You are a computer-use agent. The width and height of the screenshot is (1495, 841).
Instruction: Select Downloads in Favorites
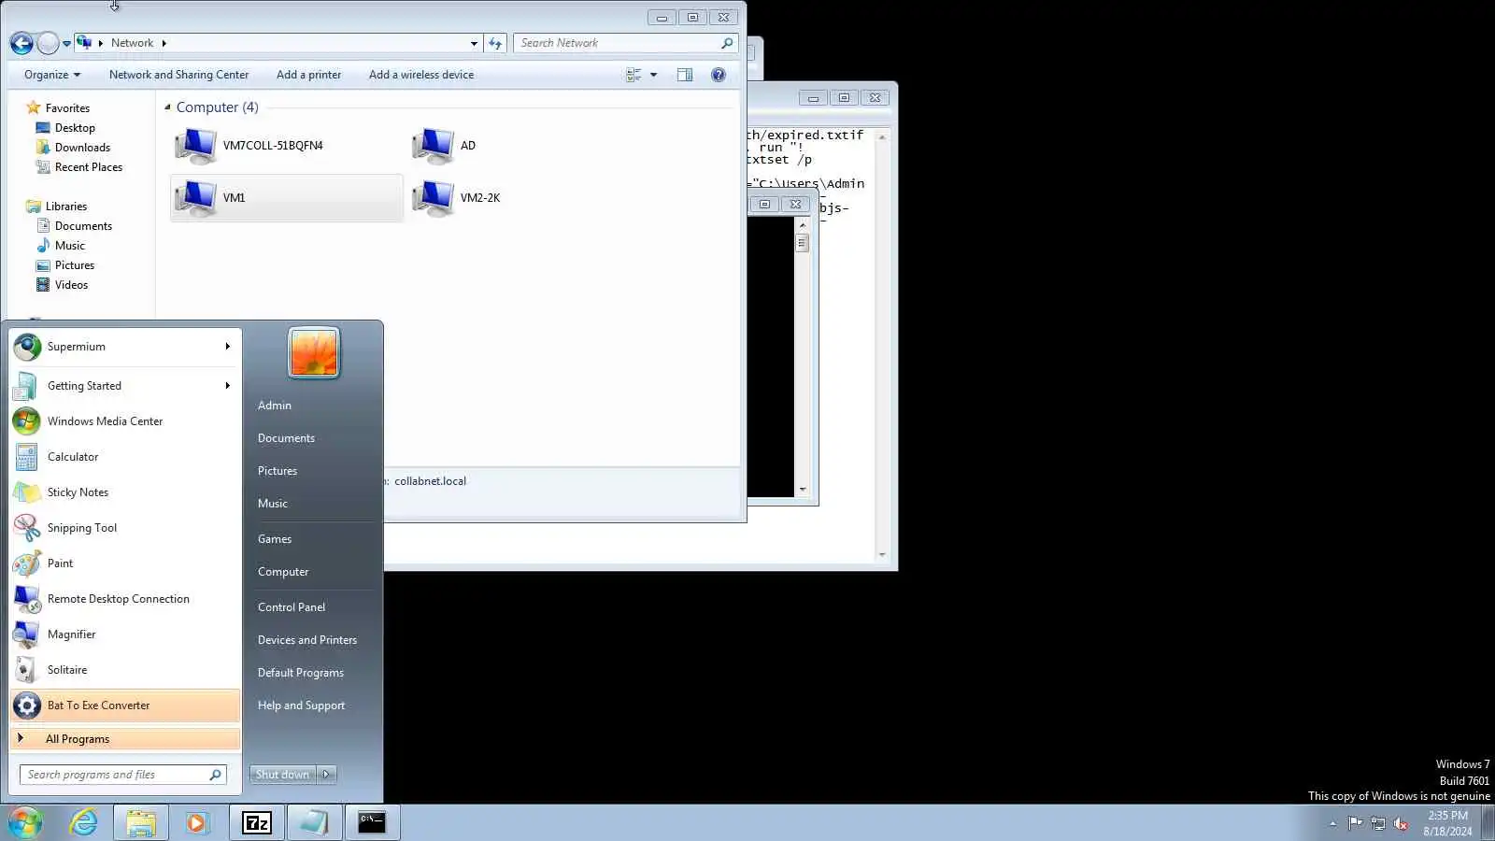[82, 148]
